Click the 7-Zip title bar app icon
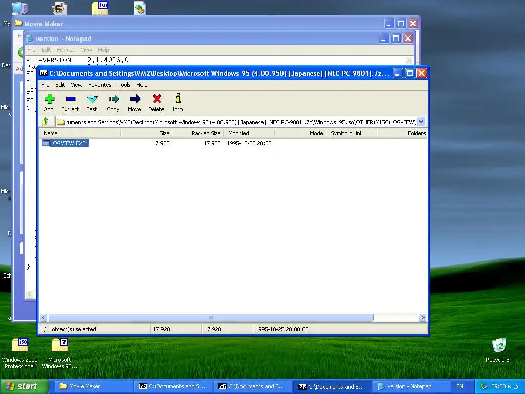 click(44, 73)
